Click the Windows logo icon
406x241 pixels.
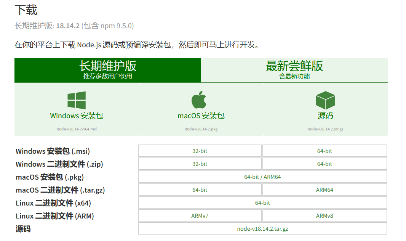click(77, 100)
